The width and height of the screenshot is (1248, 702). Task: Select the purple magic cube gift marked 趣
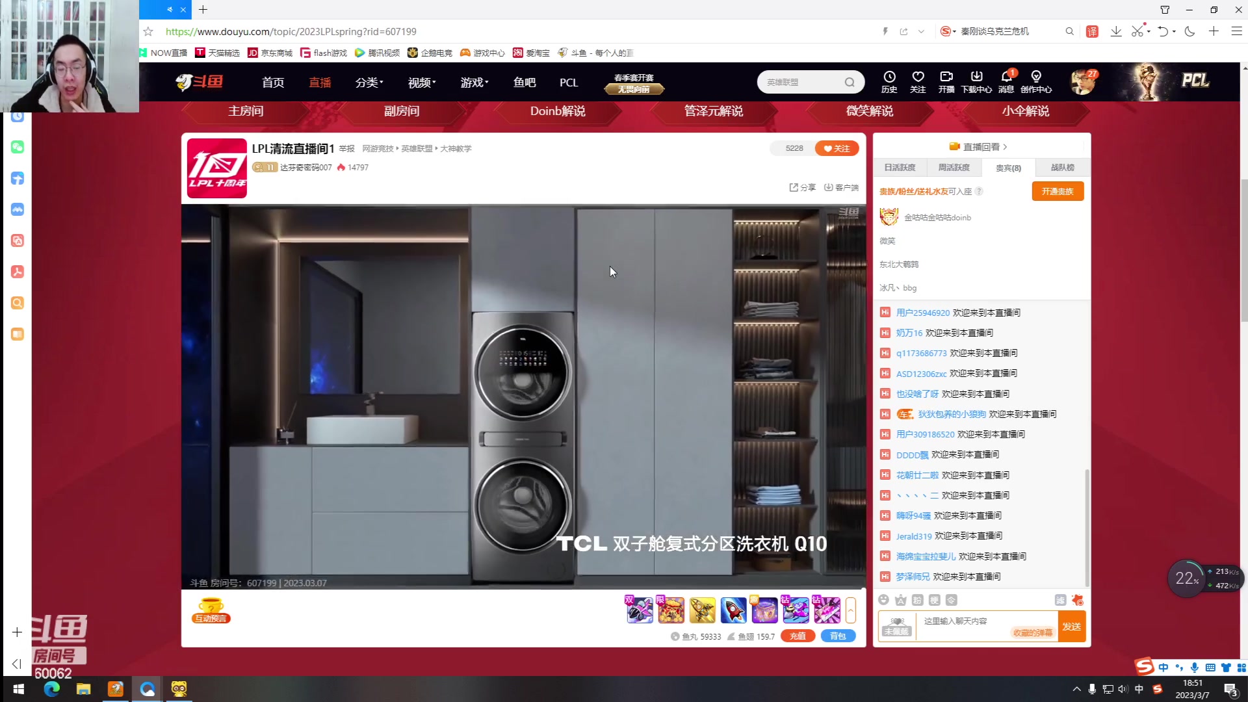pos(764,610)
